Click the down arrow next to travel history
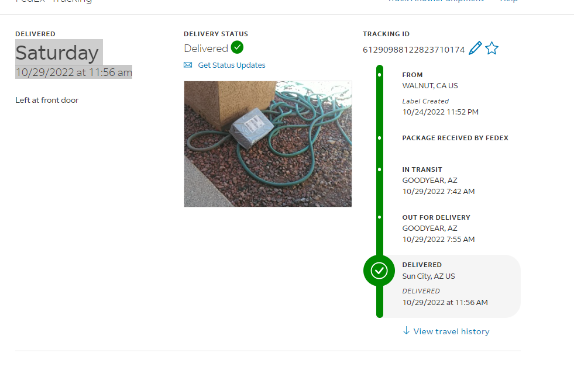 pyautogui.click(x=406, y=331)
